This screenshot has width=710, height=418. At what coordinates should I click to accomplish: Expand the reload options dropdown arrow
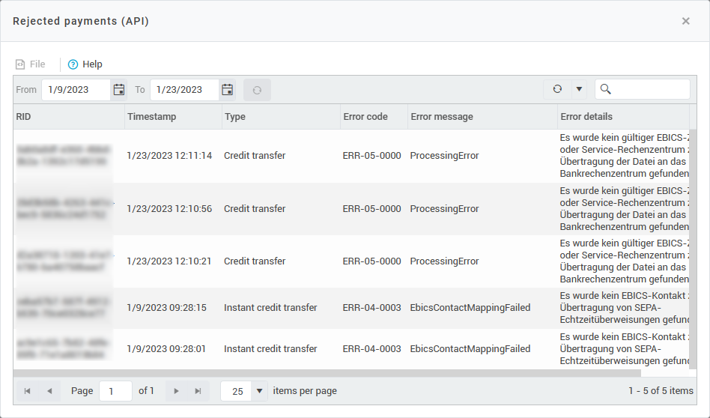(579, 89)
